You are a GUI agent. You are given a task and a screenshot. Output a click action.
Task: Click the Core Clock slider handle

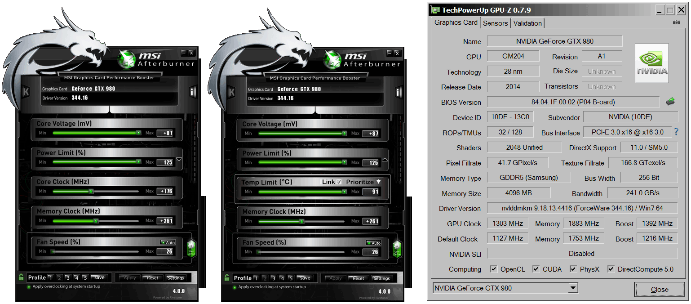point(91,191)
